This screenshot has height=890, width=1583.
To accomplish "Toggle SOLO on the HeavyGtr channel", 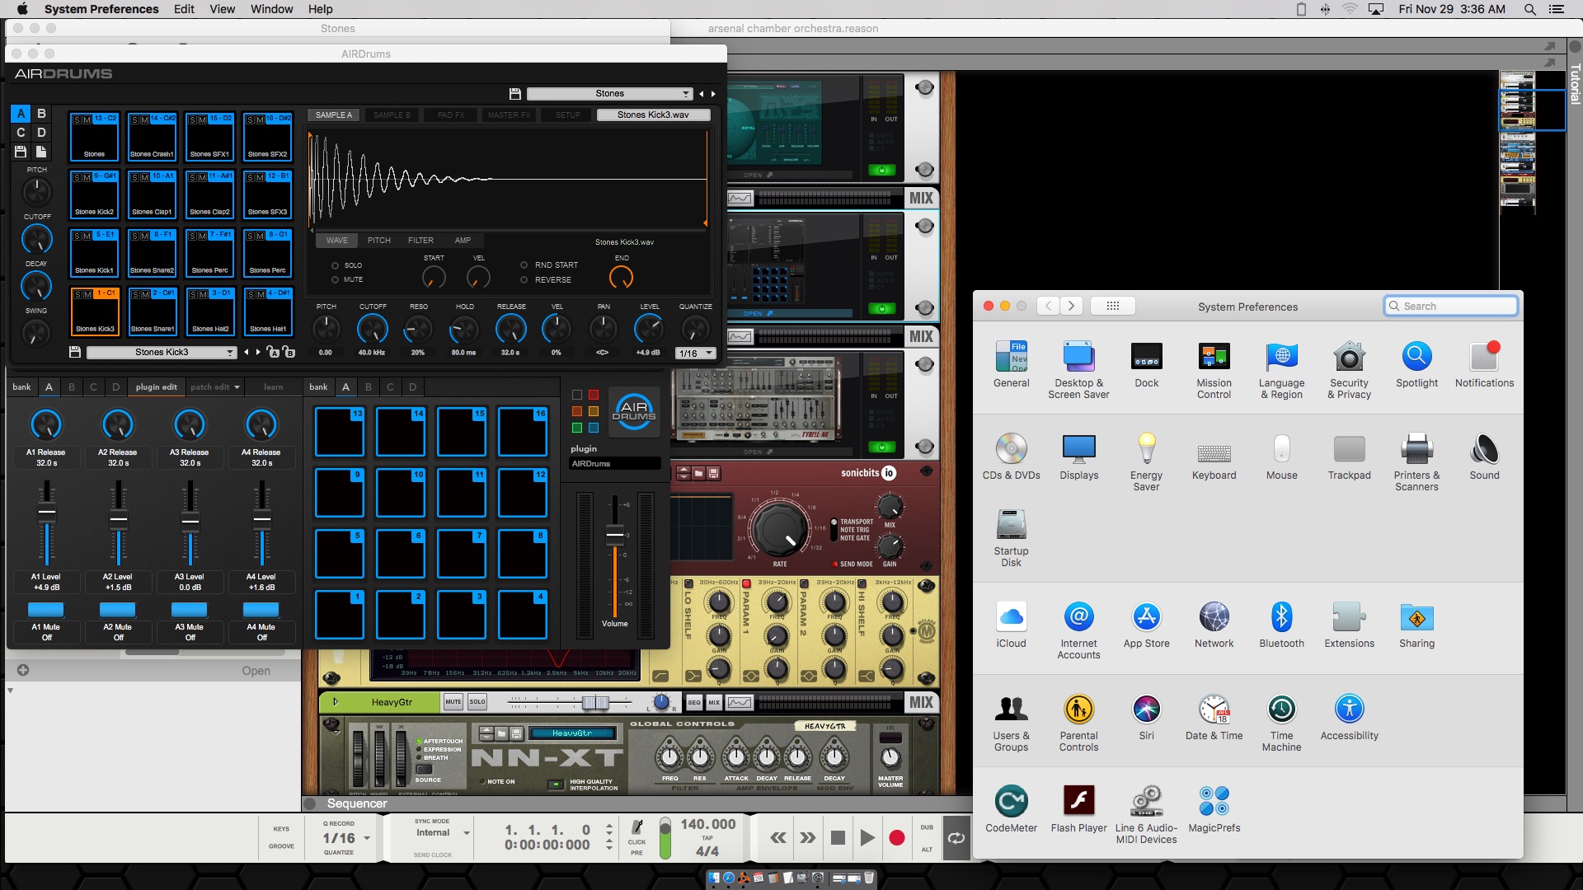I will 477,702.
